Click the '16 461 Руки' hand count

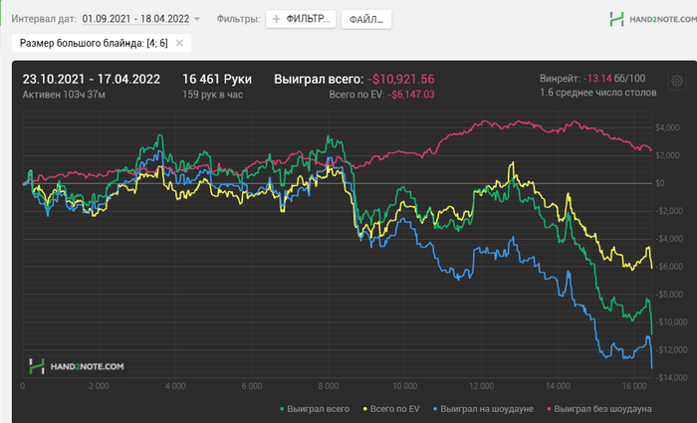[217, 79]
